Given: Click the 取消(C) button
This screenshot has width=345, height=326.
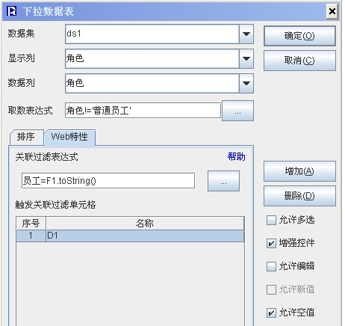Looking at the screenshot, I should click(299, 61).
